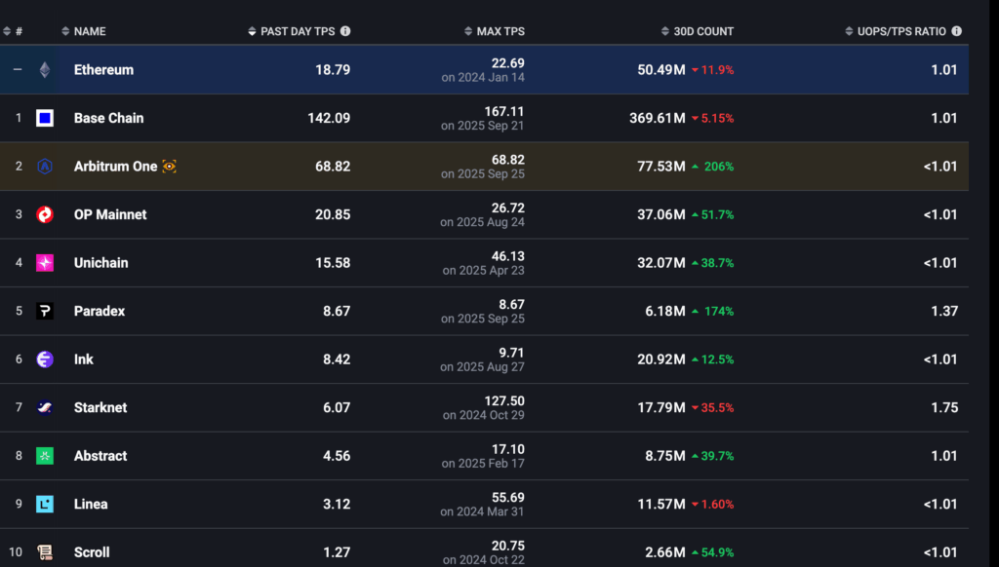Screen dimensions: 999x567
Task: Select the Base Chain logo
Action: (x=47, y=118)
